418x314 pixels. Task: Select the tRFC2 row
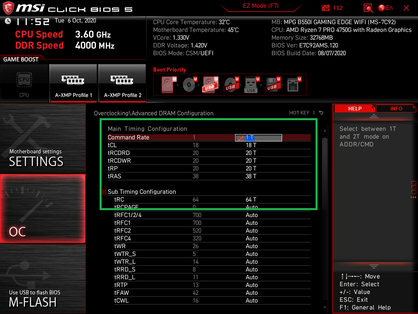[212, 231]
